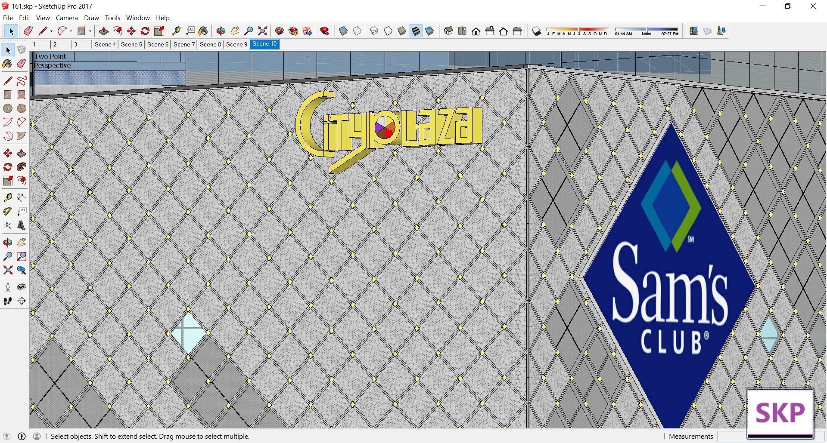The height and width of the screenshot is (443, 827).
Task: Click the Add Location icon
Action: point(694,31)
